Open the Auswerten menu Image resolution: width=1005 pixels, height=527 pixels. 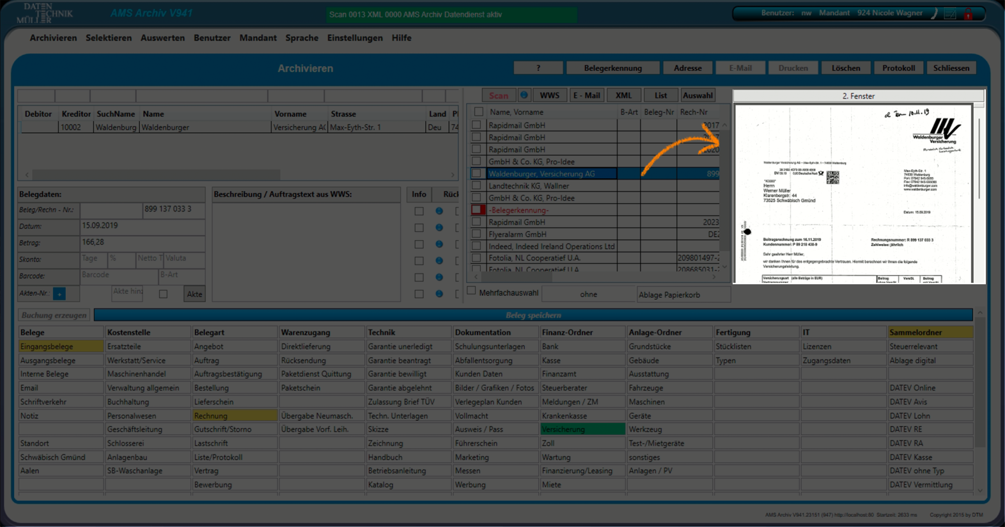[162, 38]
